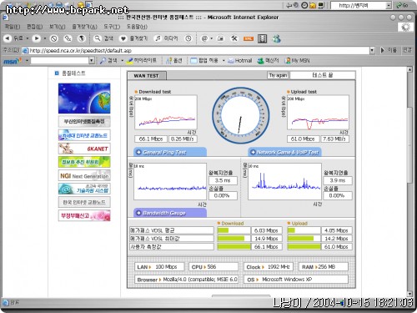
Task: Open the MSN search box dropdown
Action: pos(92,60)
